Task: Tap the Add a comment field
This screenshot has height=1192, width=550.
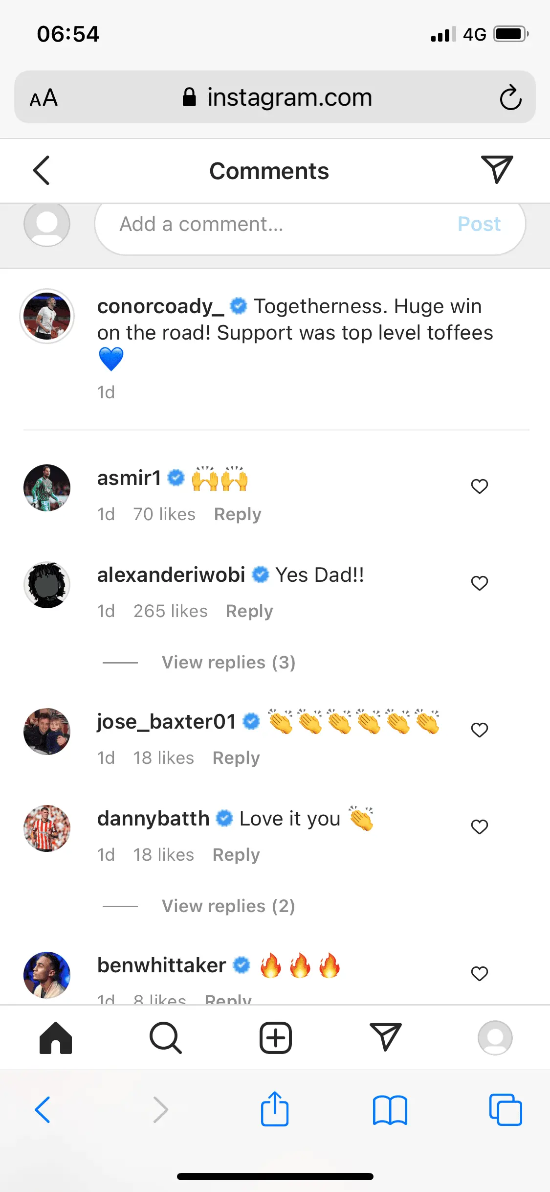Action: click(x=274, y=224)
